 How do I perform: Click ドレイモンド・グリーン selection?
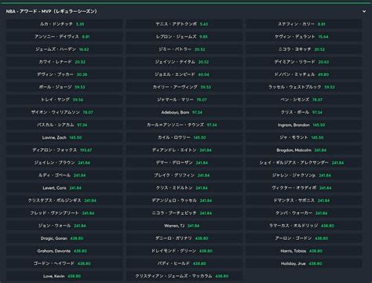pyautogui.click(x=184, y=251)
